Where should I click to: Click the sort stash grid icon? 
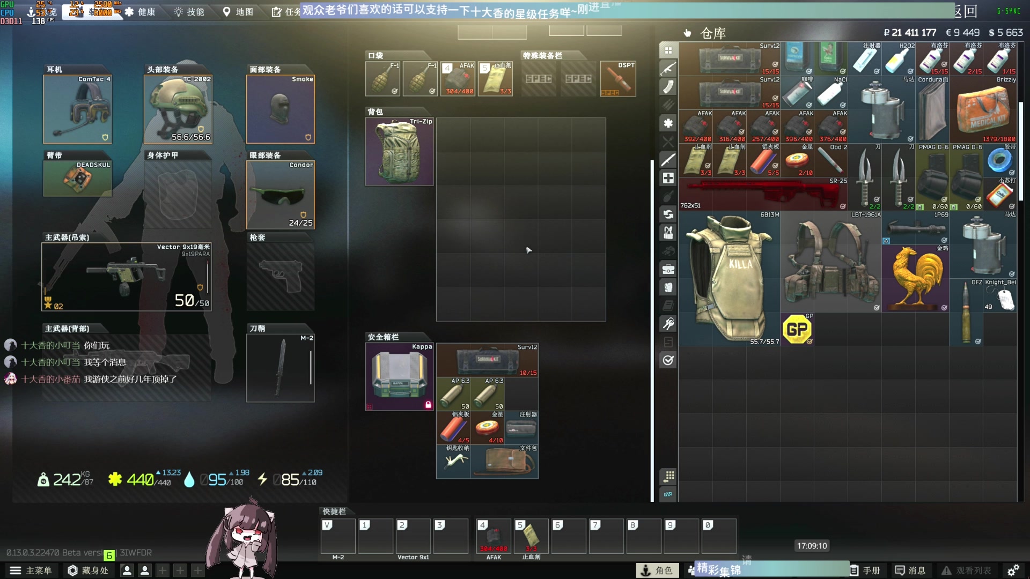pyautogui.click(x=668, y=476)
